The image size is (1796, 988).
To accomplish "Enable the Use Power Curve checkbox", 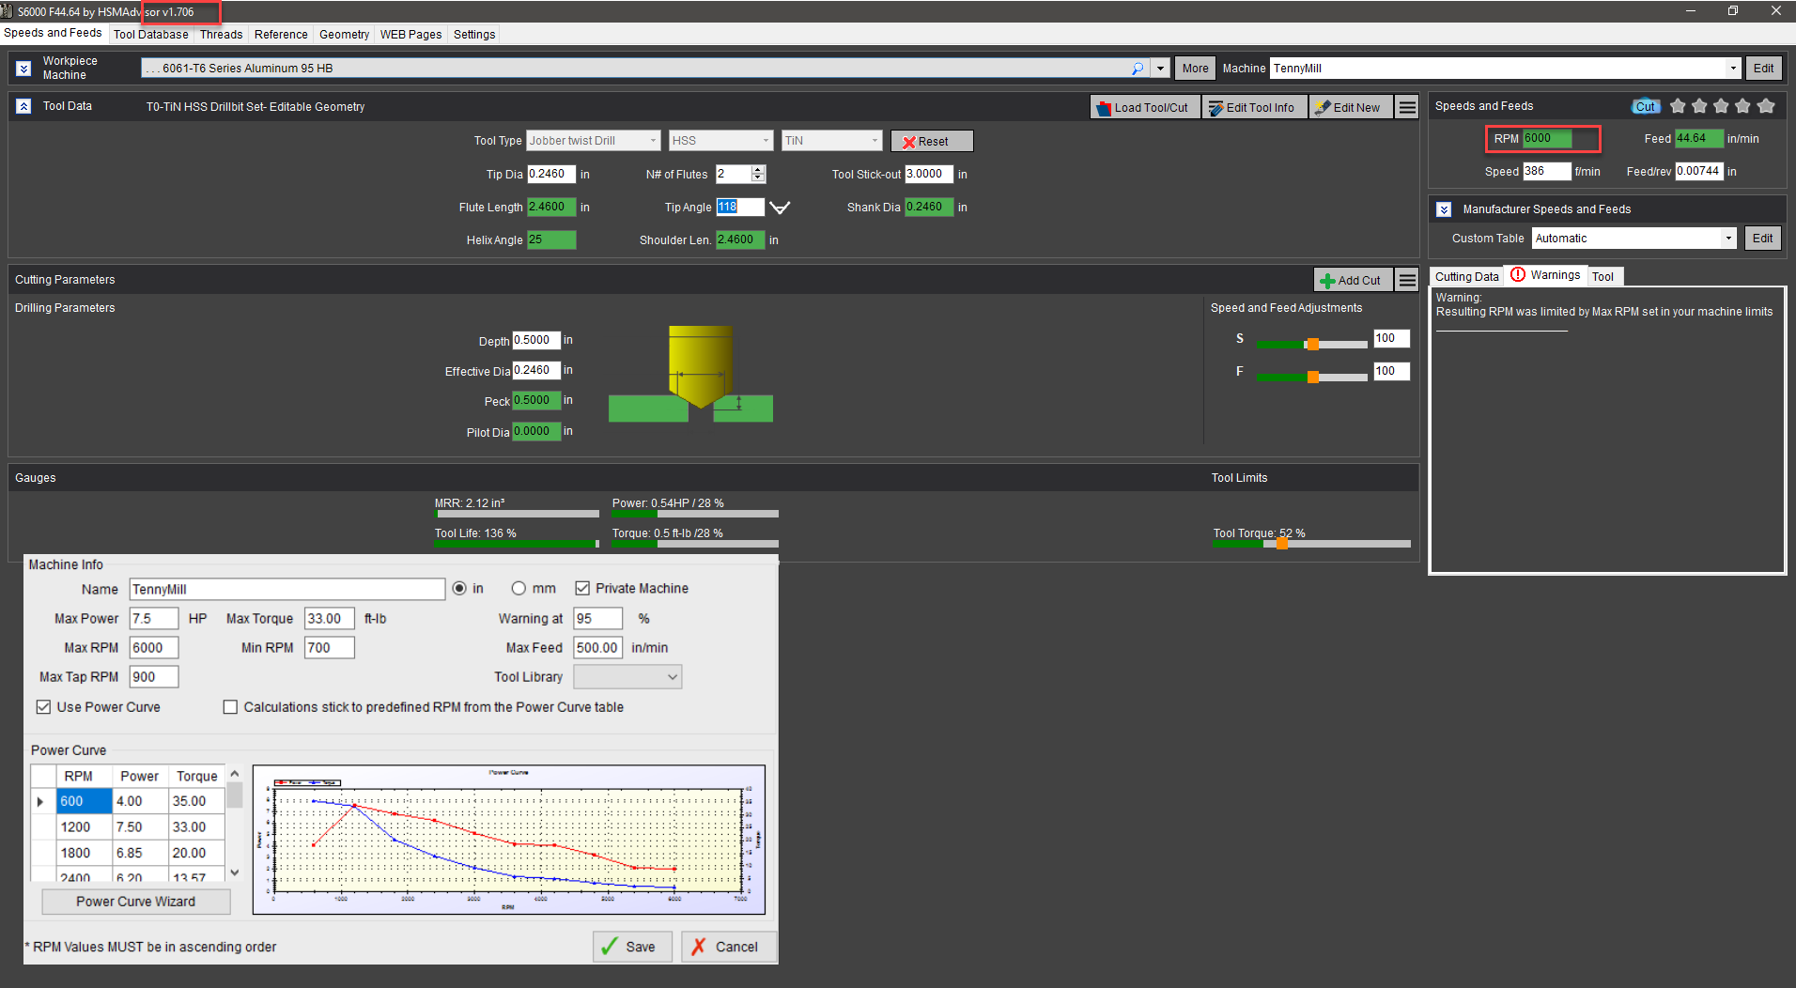I will tap(44, 707).
